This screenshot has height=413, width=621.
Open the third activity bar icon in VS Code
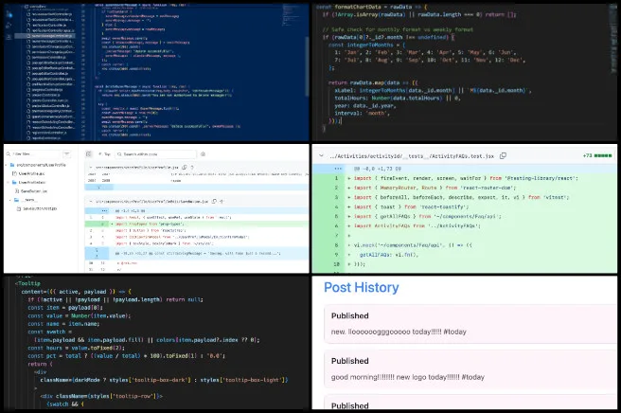point(9,36)
